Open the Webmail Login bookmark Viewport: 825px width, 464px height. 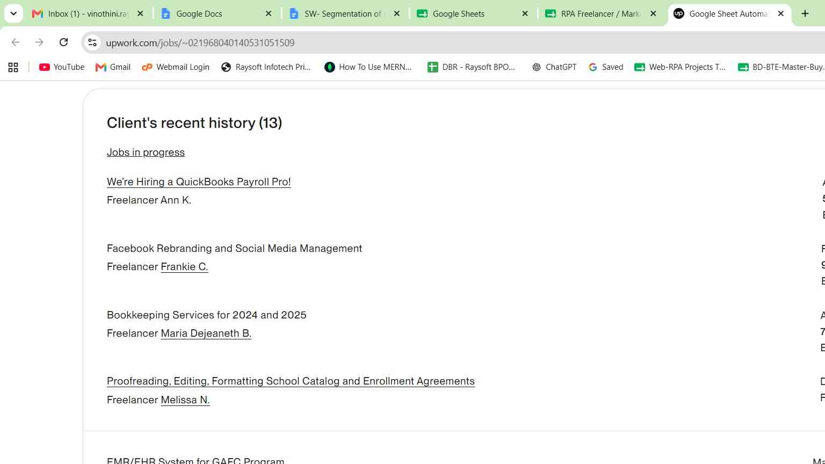pos(175,67)
